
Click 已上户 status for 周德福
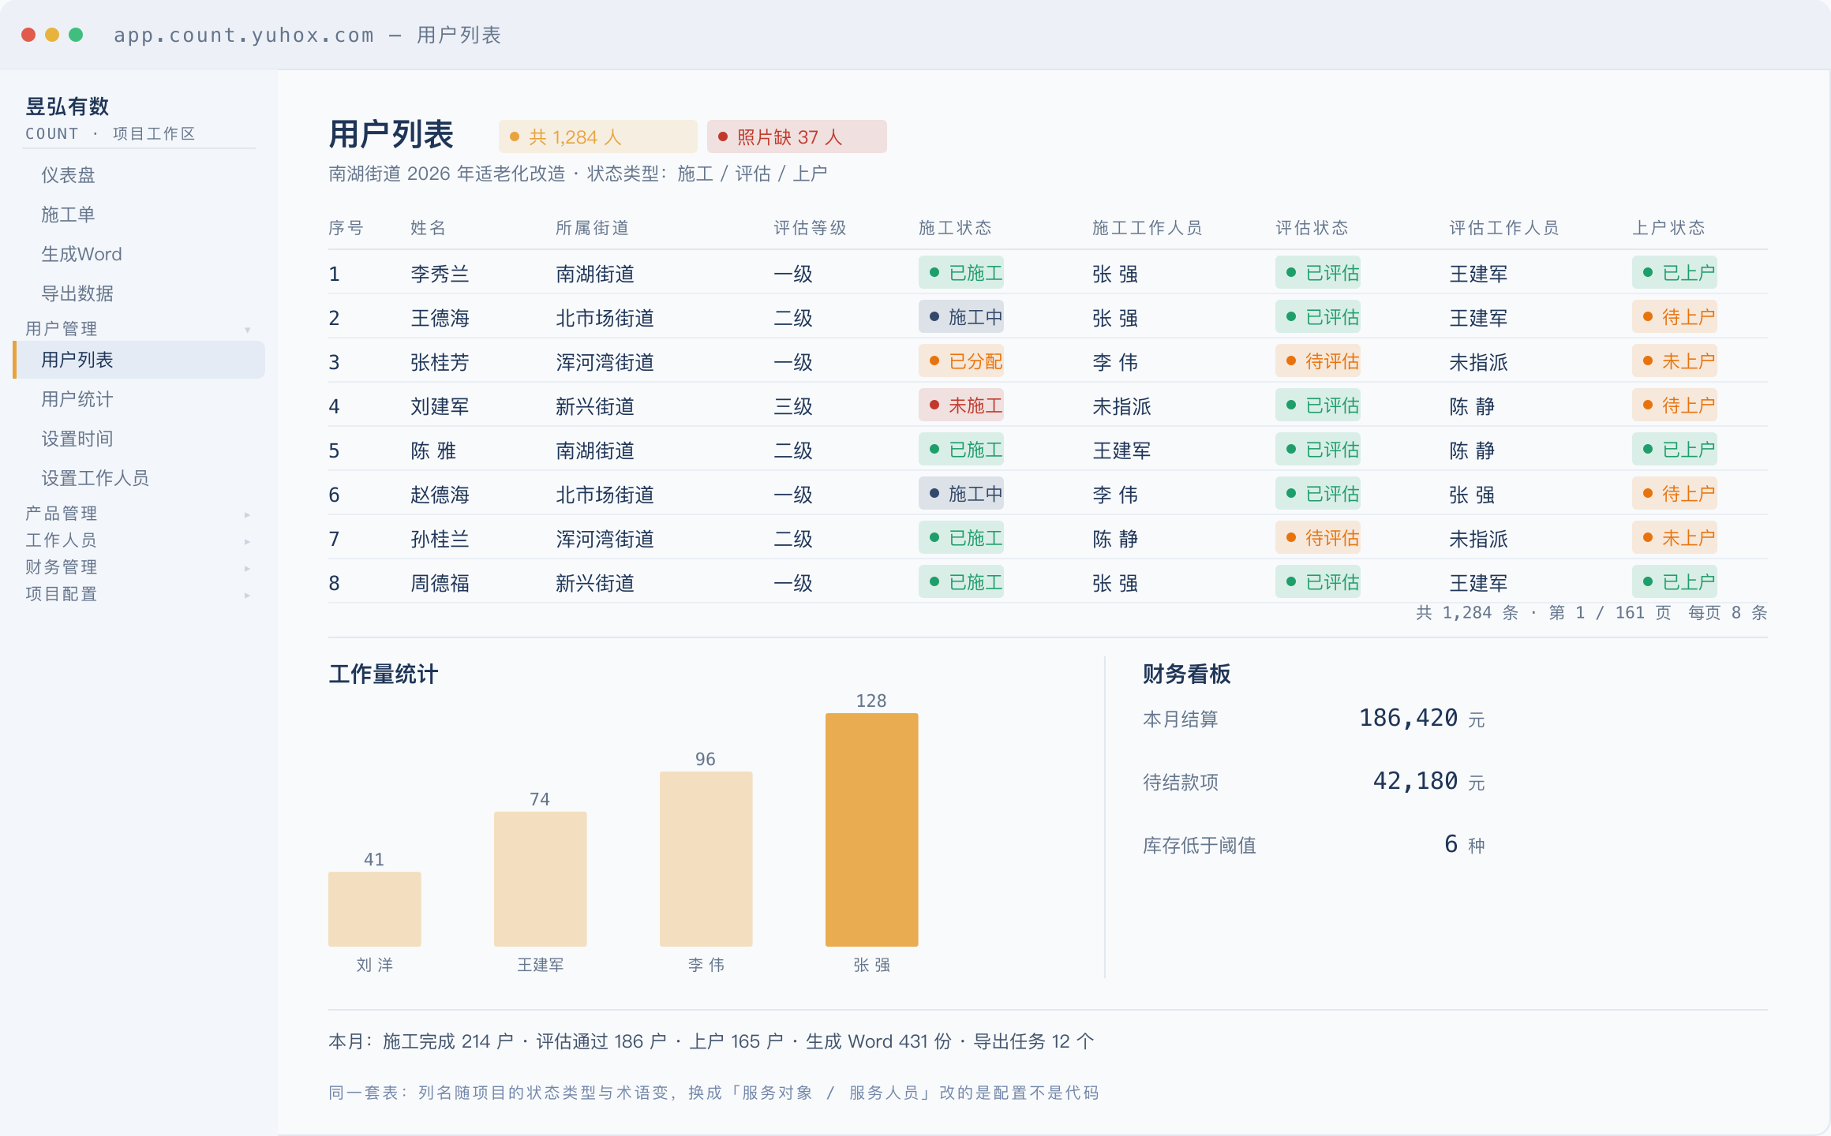point(1674,582)
